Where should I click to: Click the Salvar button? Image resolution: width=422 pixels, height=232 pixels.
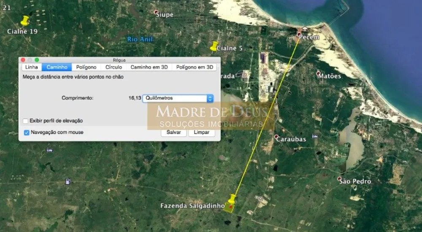(x=173, y=132)
